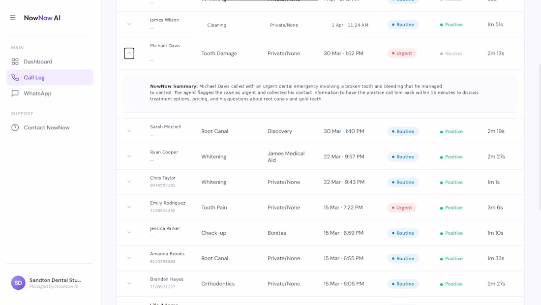This screenshot has width=541, height=305.
Task: Collapse the Michael Davis call row
Action: pyautogui.click(x=129, y=53)
